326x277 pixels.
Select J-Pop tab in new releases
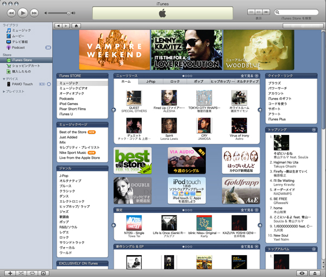tap(151, 82)
